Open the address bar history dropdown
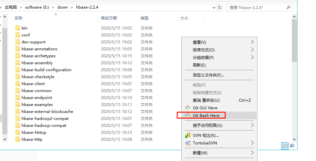Image resolution: width=316 pixels, height=161 pixels. coord(214,8)
